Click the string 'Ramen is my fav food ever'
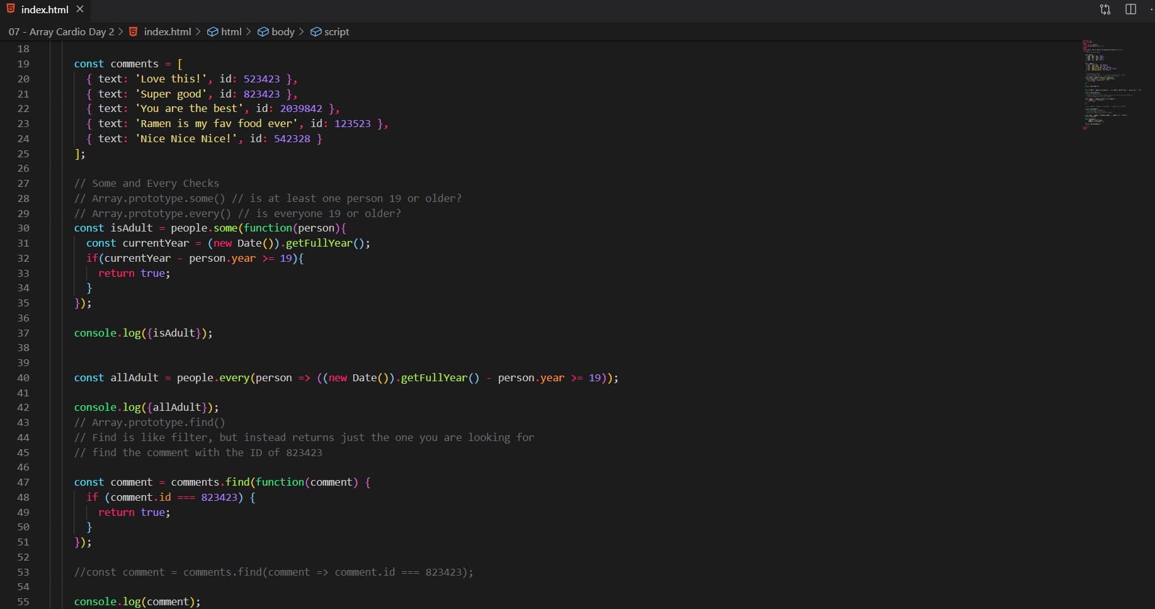Image resolution: width=1155 pixels, height=609 pixels. pos(217,123)
